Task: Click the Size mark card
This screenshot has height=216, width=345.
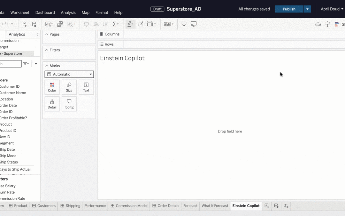Action: 69,87
